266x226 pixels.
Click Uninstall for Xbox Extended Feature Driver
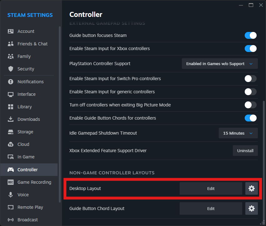coord(245,151)
